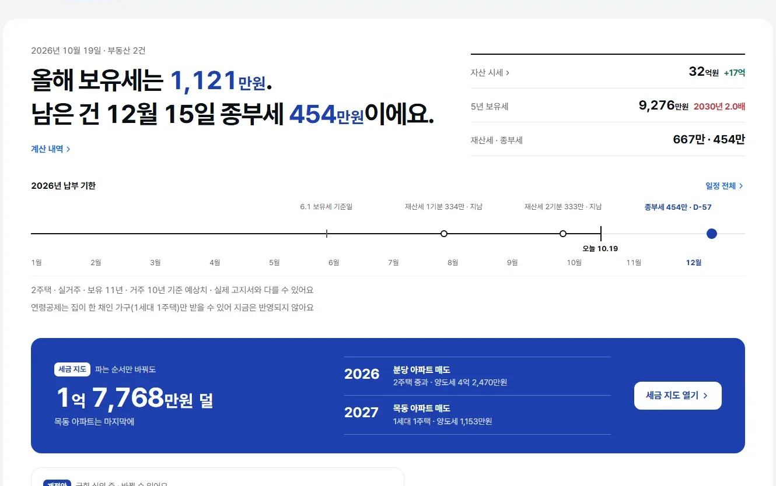This screenshot has width=776, height=486.
Task: Click the 재산세 2기분 333만 · 지남 label
Action: coord(563,207)
